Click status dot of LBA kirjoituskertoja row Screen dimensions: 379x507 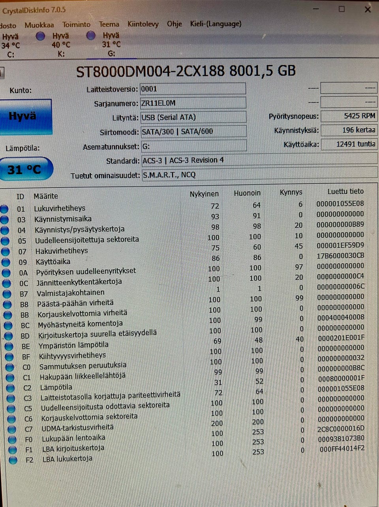click(x=13, y=450)
